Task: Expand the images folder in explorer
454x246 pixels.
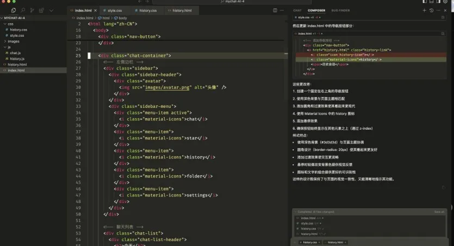Action: tap(13, 41)
